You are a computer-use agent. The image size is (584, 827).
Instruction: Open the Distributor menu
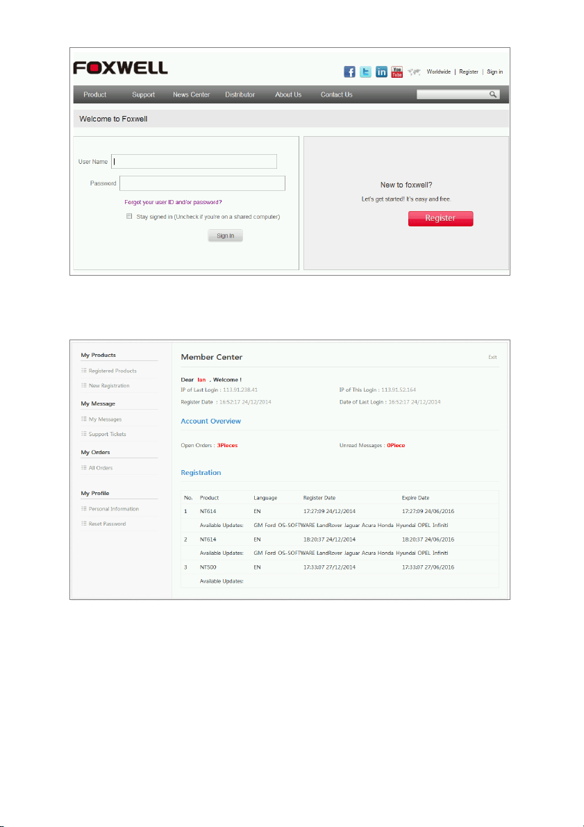point(240,94)
